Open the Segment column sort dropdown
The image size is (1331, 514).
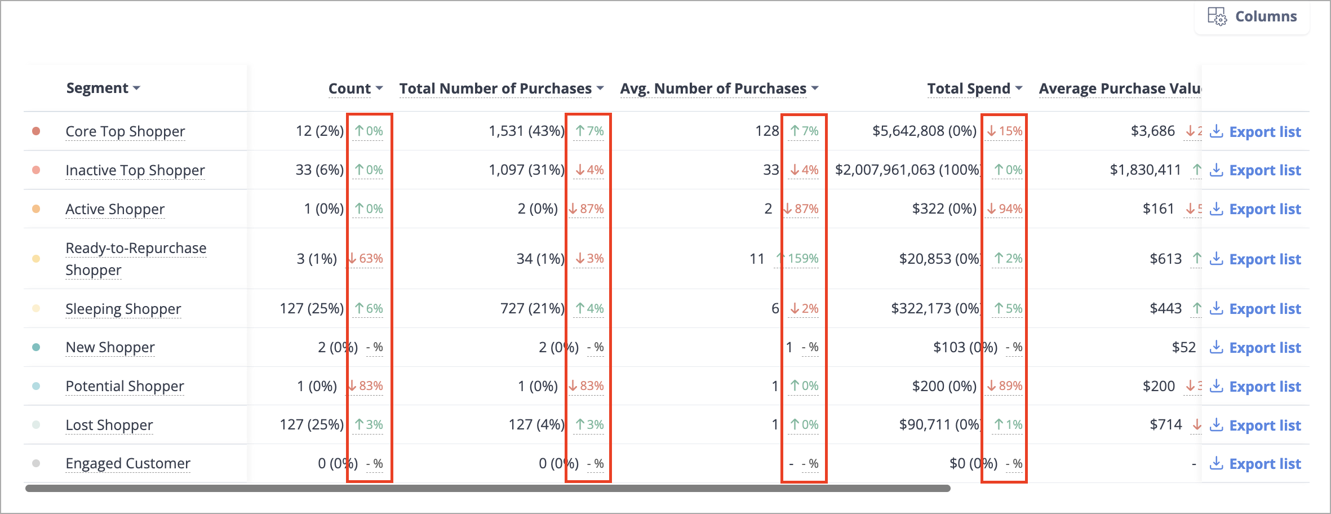pos(136,88)
